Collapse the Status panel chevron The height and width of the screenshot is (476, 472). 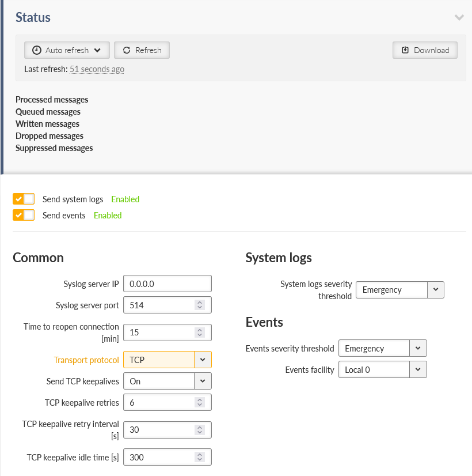click(x=459, y=18)
